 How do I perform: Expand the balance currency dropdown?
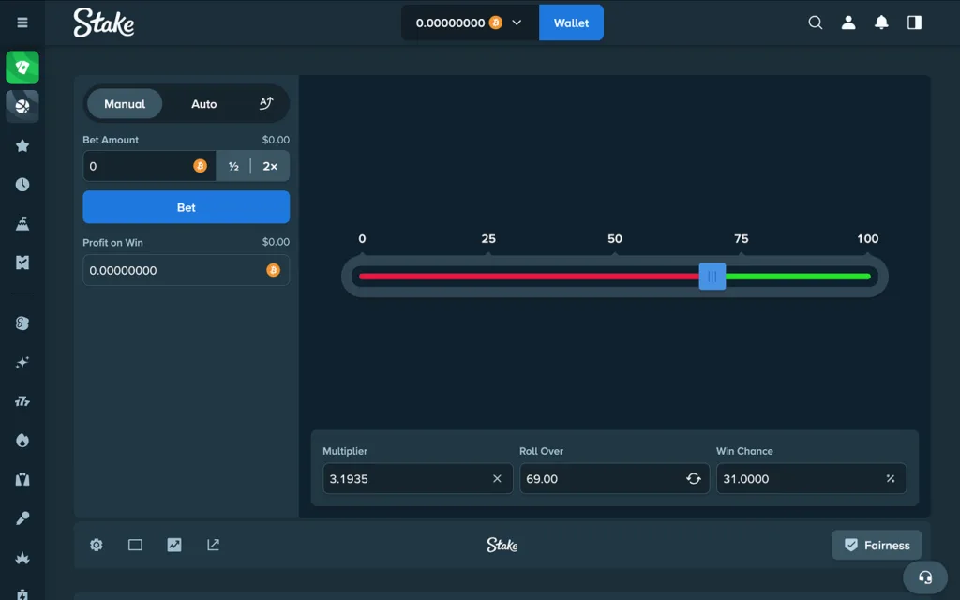[517, 22]
